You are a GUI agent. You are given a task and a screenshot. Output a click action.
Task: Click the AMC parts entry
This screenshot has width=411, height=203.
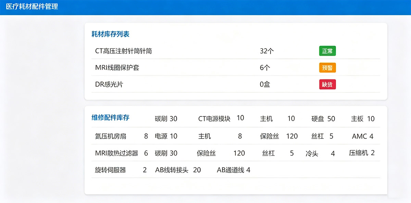[x=363, y=136]
